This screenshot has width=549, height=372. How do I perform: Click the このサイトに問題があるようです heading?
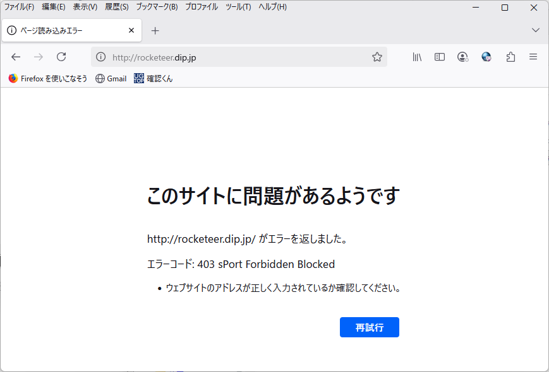(x=274, y=195)
